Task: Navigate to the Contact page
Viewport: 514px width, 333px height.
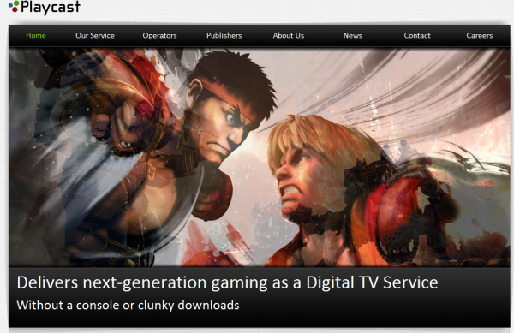Action: pos(417,35)
